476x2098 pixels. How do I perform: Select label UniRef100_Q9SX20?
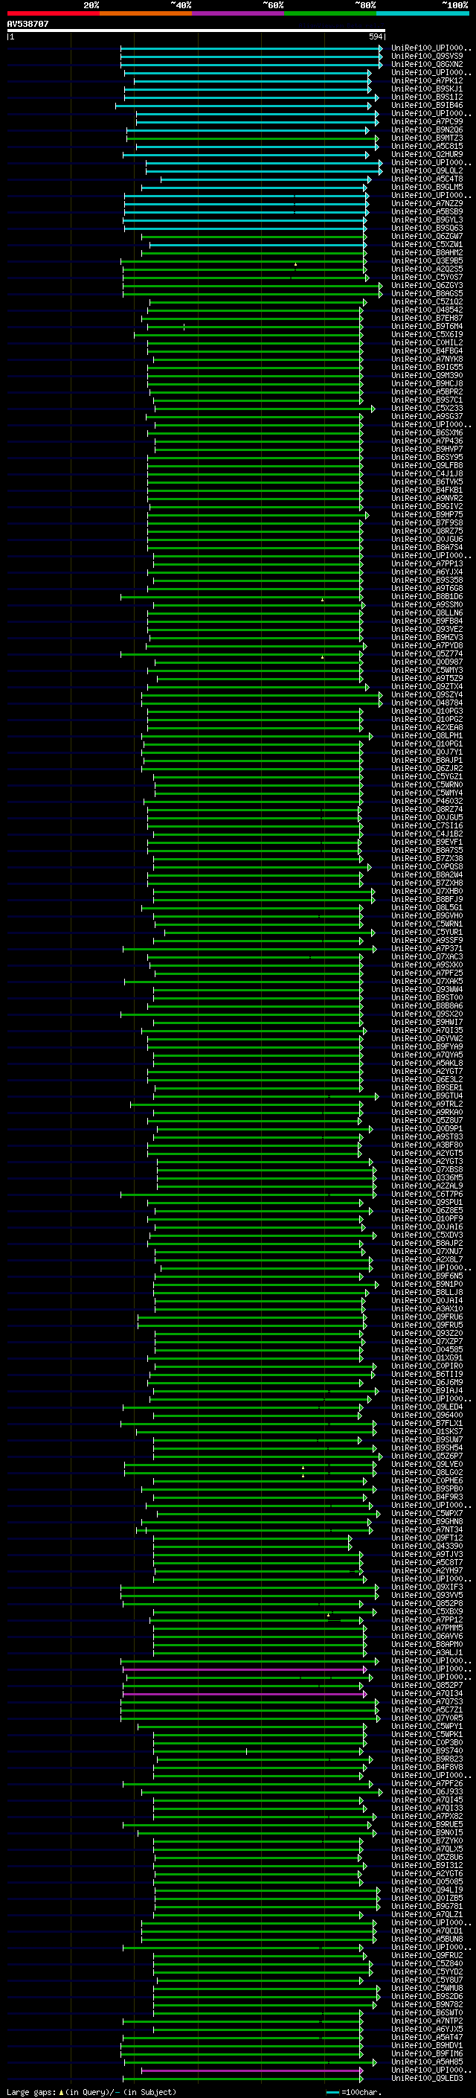pos(427,1015)
